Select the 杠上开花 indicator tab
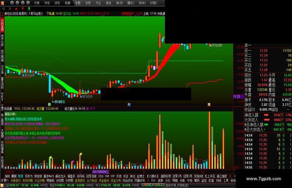The width and height of the screenshot is (292, 188). pos(210,176)
